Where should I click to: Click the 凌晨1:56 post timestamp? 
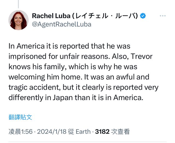(21, 132)
